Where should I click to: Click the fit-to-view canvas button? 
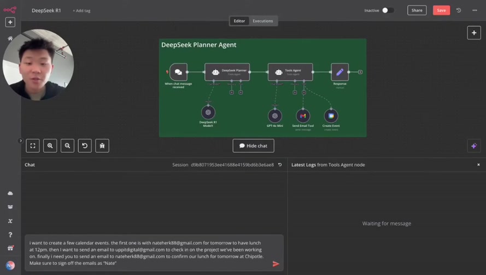33,146
